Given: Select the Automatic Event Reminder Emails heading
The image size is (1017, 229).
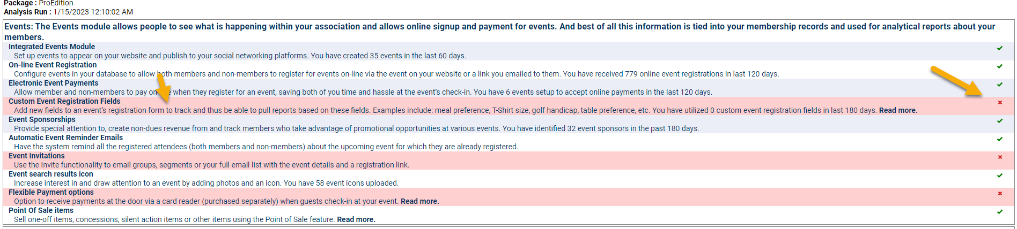Looking at the screenshot, I should (65, 138).
